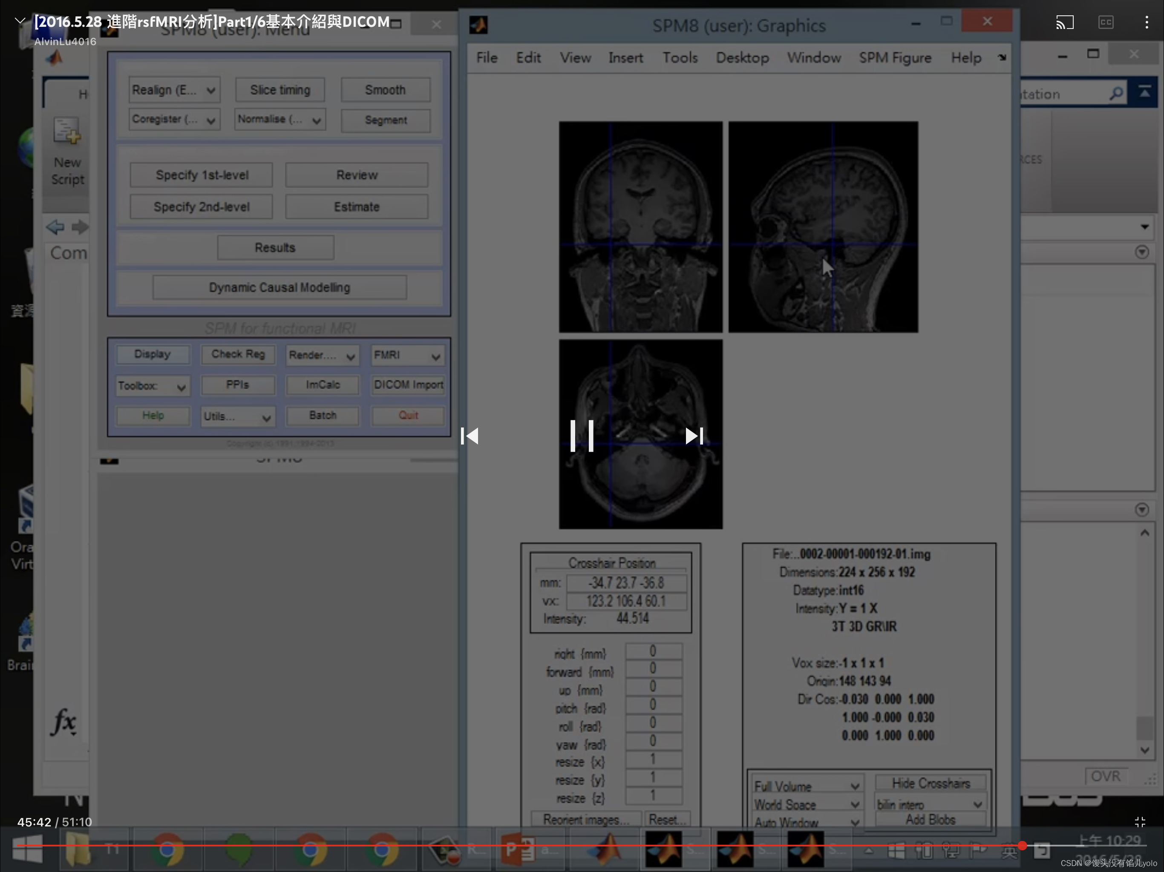Open the FMRI dropdown in SPM menu
The height and width of the screenshot is (872, 1164).
(407, 356)
